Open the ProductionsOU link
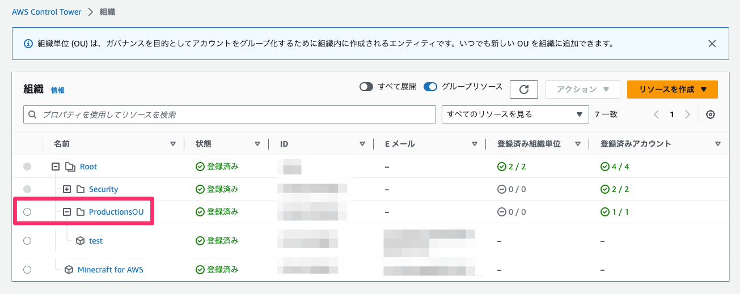This screenshot has width=740, height=294. (116, 212)
